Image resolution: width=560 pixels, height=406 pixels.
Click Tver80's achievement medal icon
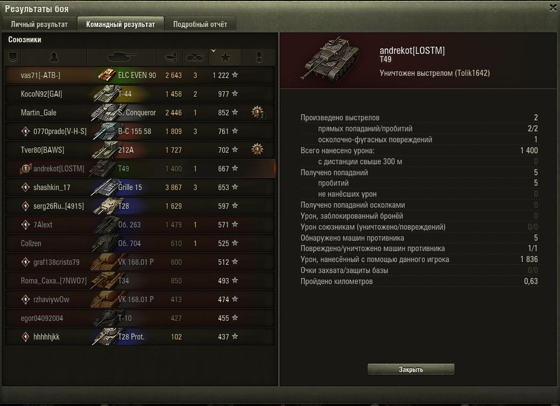point(257,149)
